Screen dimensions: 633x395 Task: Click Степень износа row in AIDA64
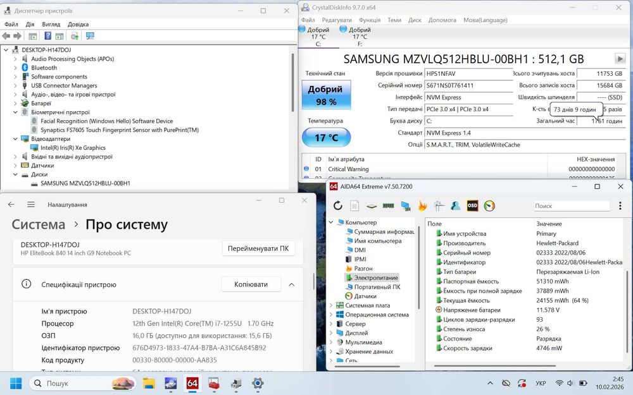click(529, 329)
